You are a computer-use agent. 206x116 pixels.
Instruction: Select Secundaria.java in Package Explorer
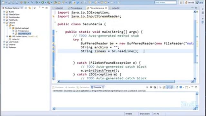tap(24, 34)
